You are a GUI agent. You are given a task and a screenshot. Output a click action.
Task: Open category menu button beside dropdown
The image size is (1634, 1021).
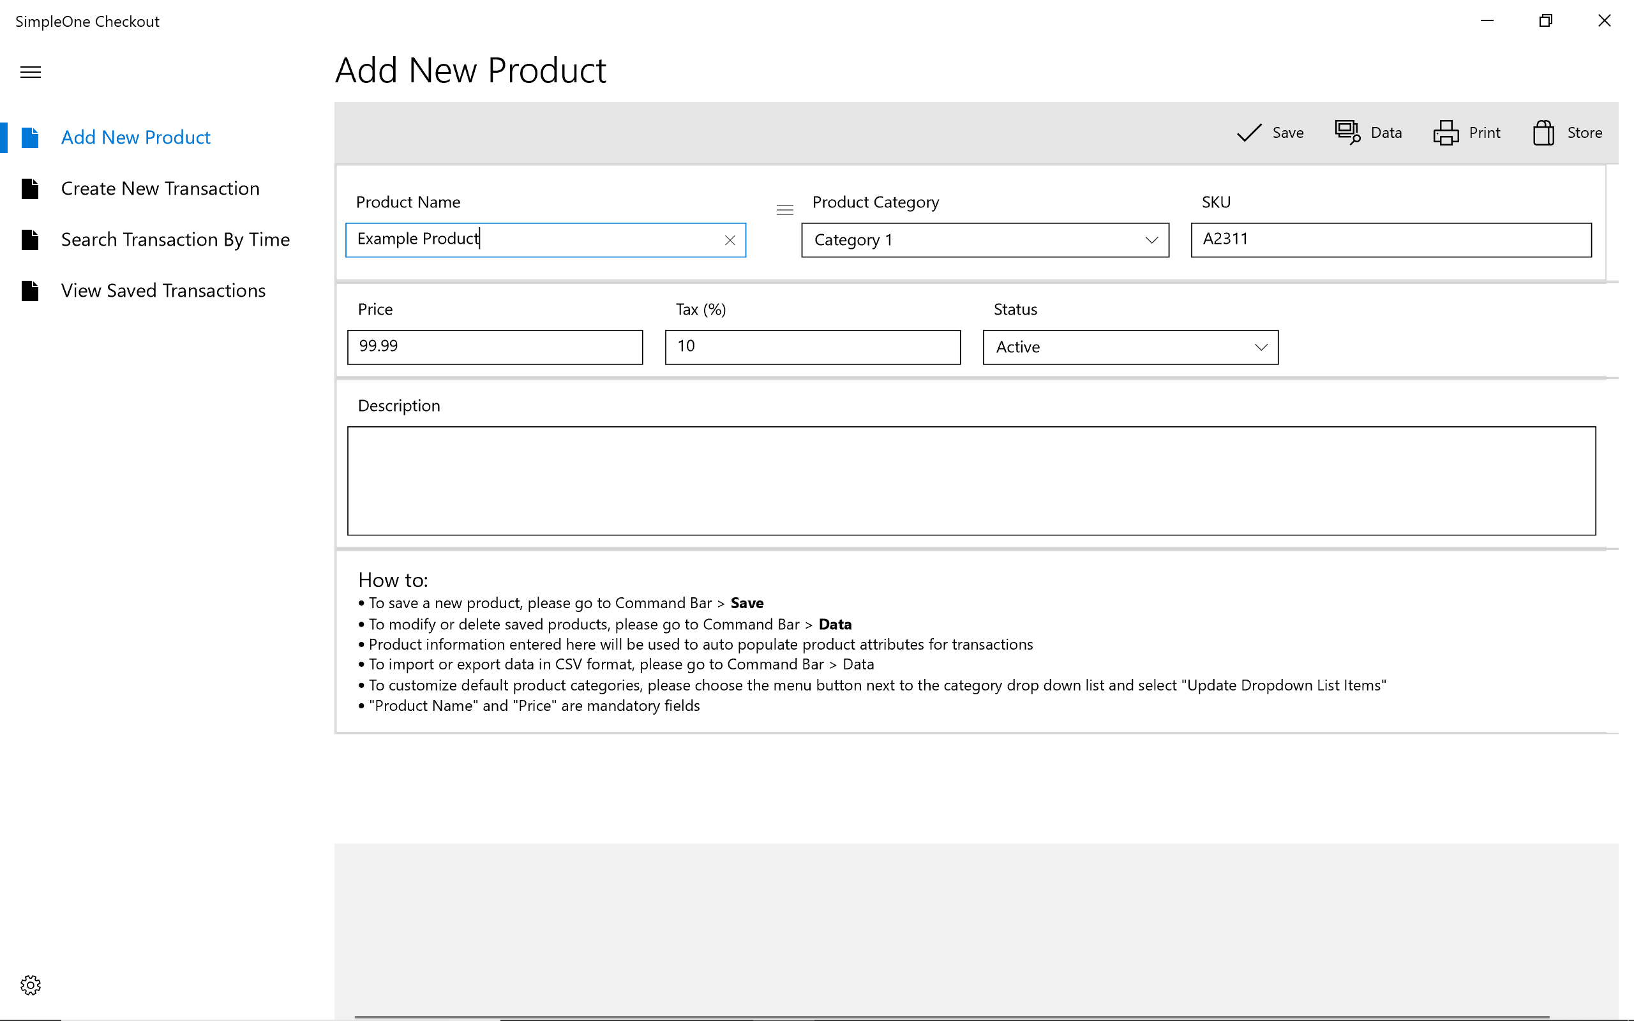(784, 210)
